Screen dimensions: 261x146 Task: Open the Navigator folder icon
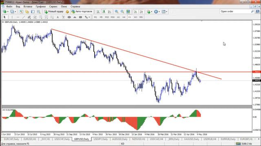[27, 12]
